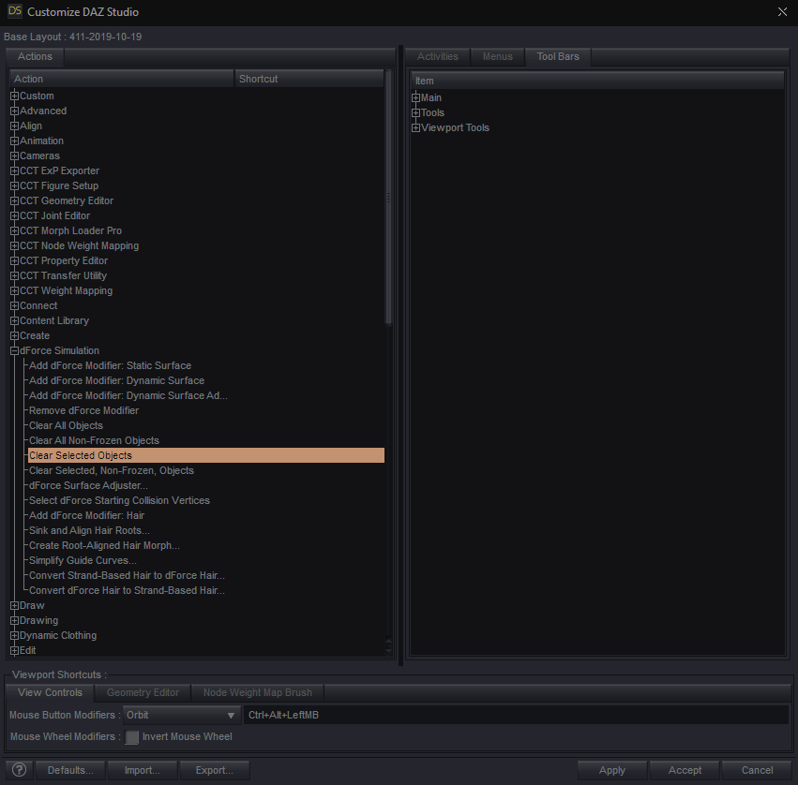Expand the Custom action group
798x785 pixels.
(x=15, y=96)
